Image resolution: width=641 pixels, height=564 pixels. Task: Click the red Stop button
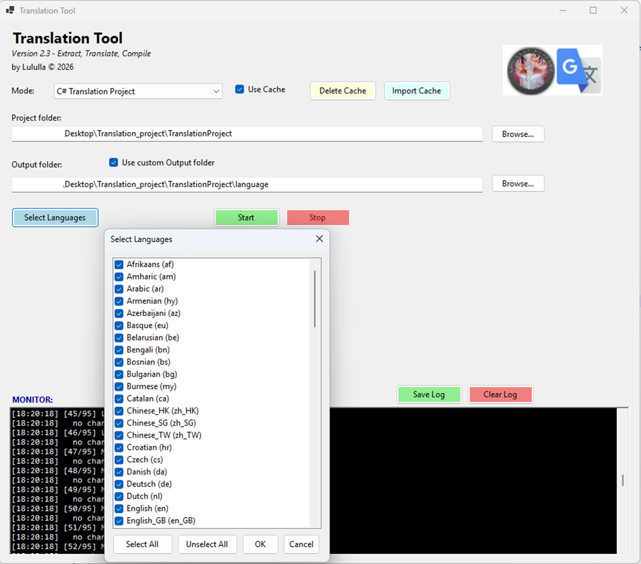(318, 217)
